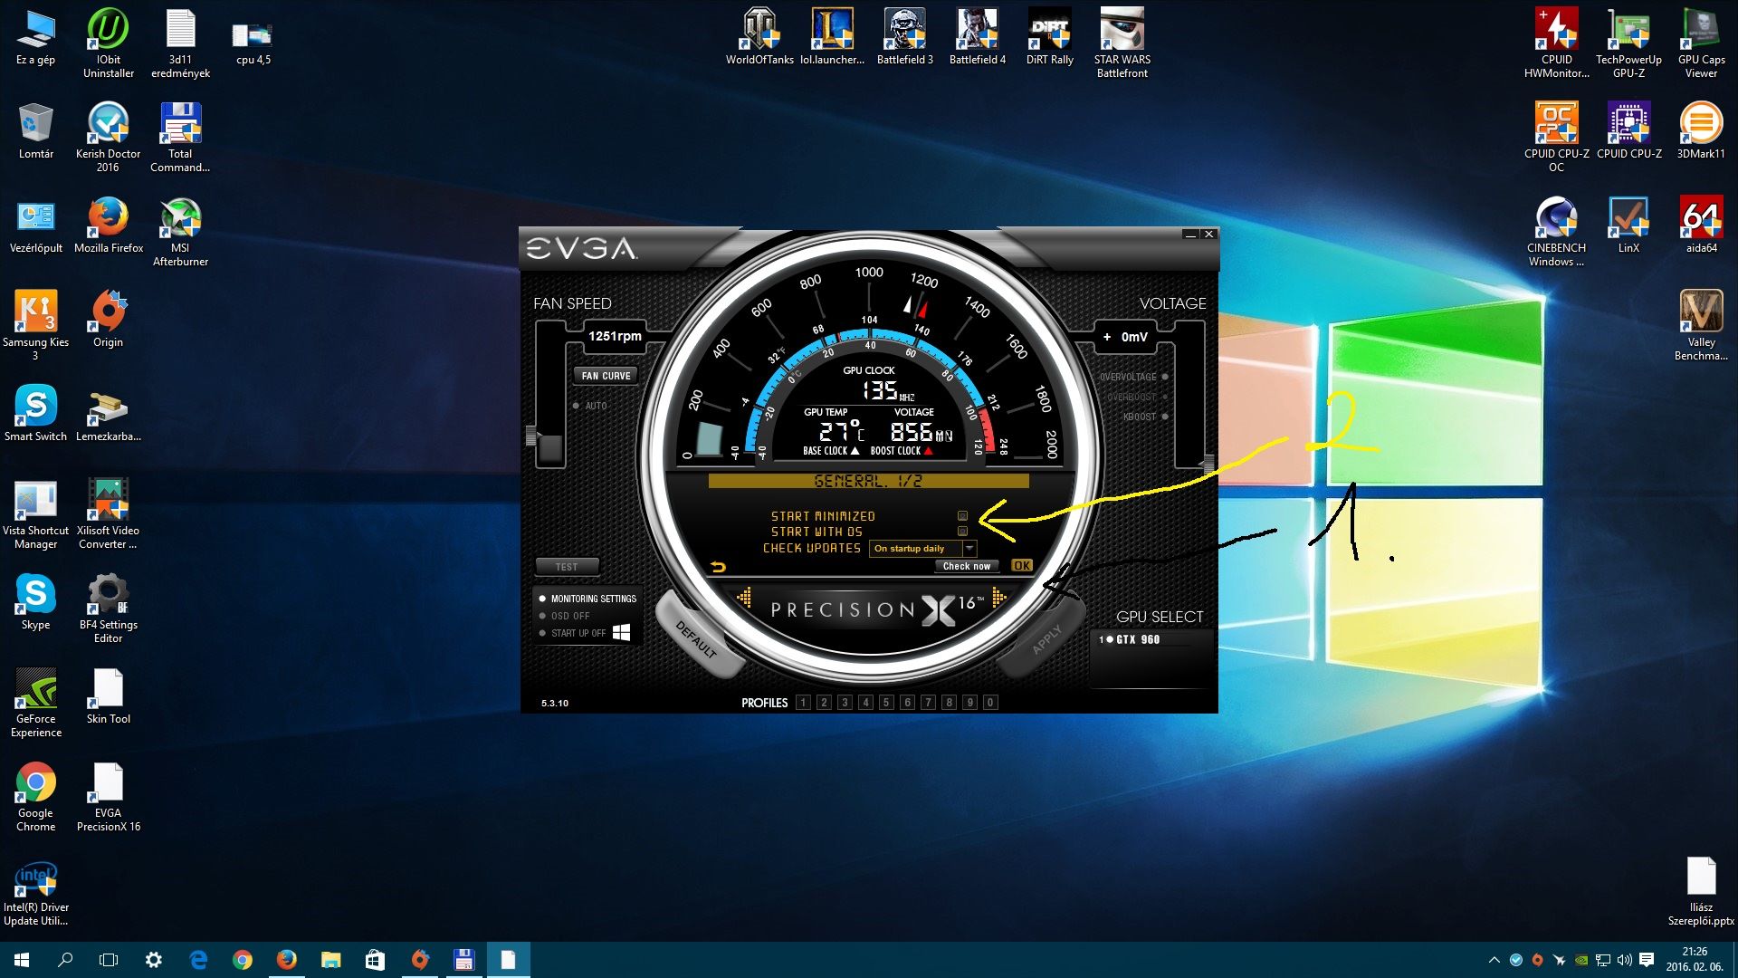Open Kerish Doctor 2016 icon
The width and height of the screenshot is (1738, 978).
[x=109, y=137]
